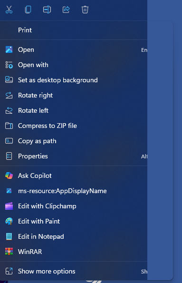Choose Rotate left
Screen dimensions: 182x283
(74, 110)
